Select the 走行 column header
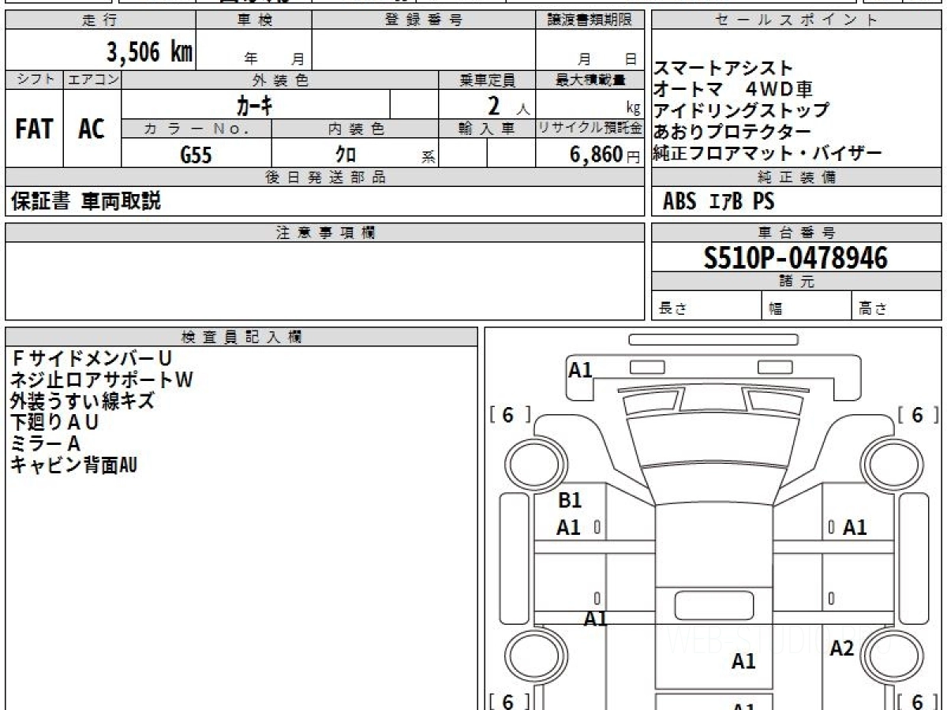This screenshot has height=710, width=947. 100,21
